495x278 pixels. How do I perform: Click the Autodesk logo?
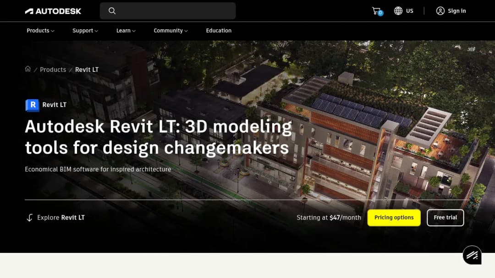pyautogui.click(x=53, y=11)
